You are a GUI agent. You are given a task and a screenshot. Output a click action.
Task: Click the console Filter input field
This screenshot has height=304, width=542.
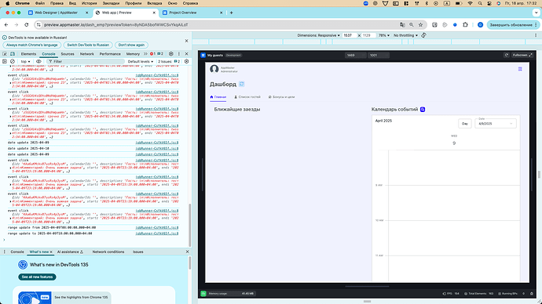coord(86,61)
